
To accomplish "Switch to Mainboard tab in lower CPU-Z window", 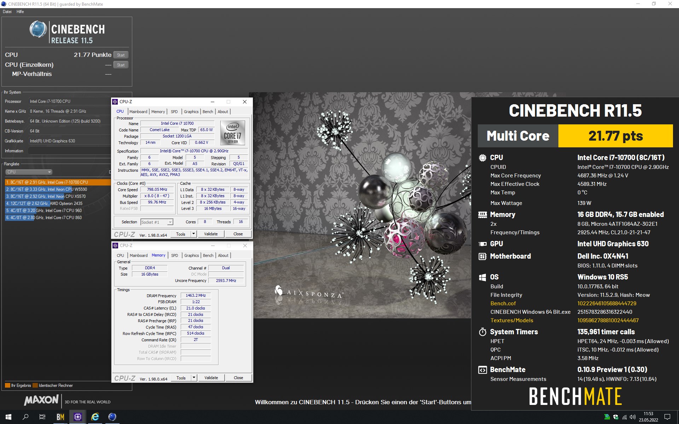I will click(139, 255).
